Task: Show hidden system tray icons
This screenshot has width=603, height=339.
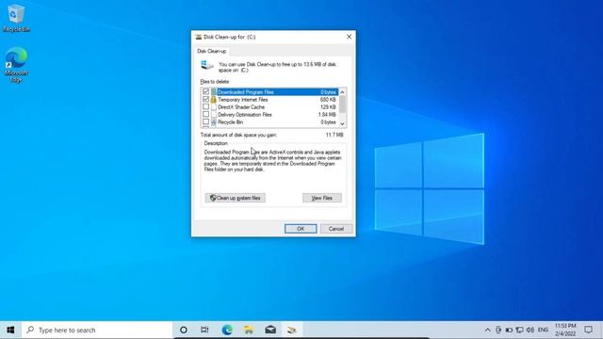Action: [487, 330]
